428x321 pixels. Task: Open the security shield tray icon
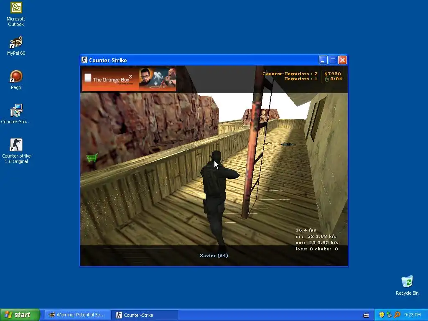click(382, 315)
